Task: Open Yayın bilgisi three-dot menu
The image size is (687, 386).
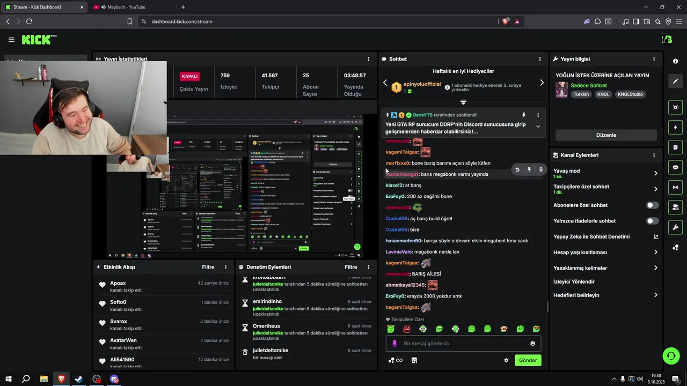Action: pyautogui.click(x=654, y=59)
